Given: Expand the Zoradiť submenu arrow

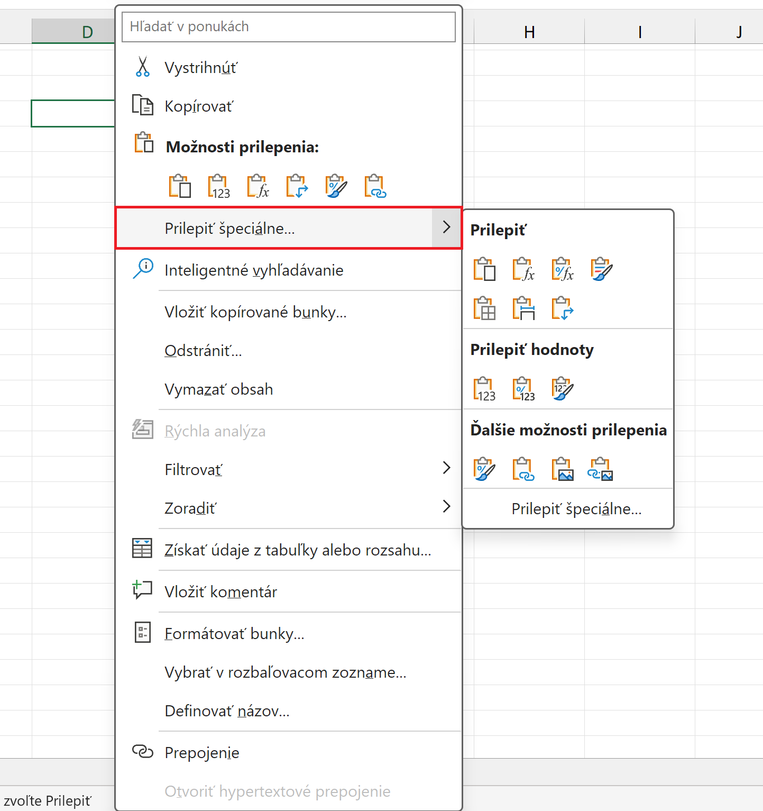Looking at the screenshot, I should 447,506.
